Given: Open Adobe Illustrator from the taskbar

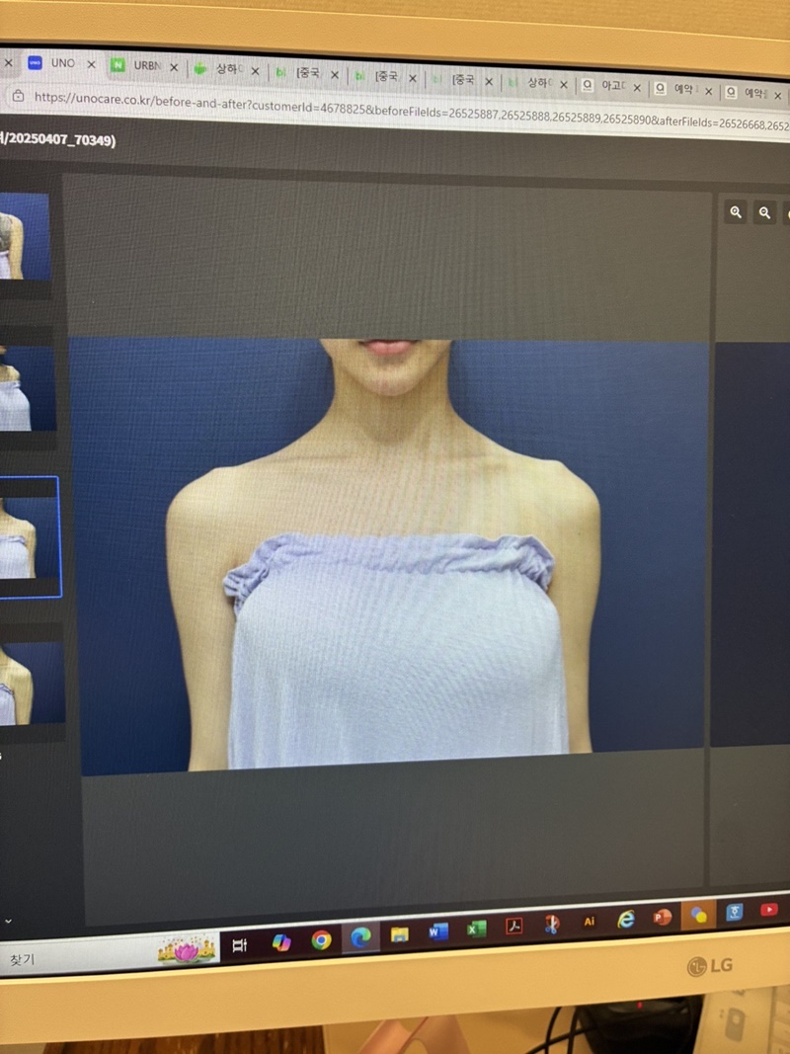Looking at the screenshot, I should coord(590,922).
